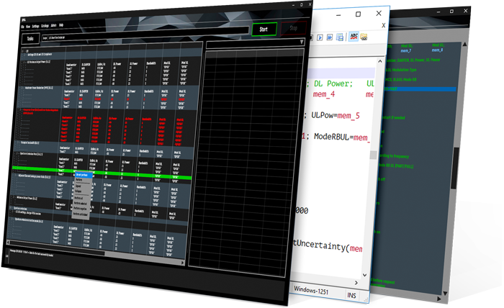
Task: Click the green Start button
Action: [264, 30]
